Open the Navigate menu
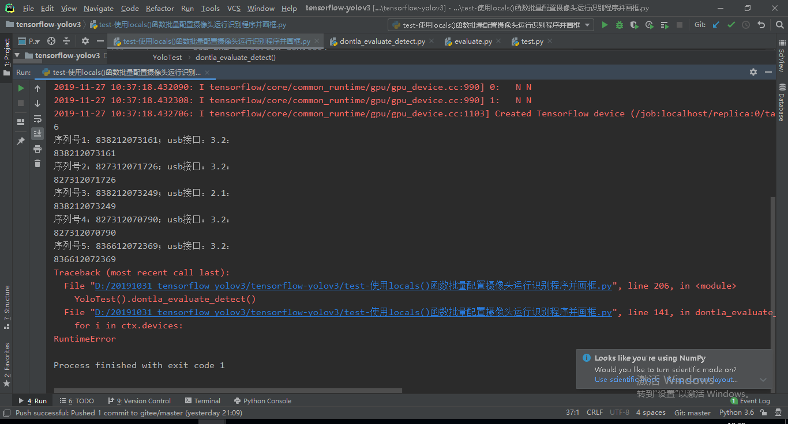This screenshot has height=424, width=788. 98,9
